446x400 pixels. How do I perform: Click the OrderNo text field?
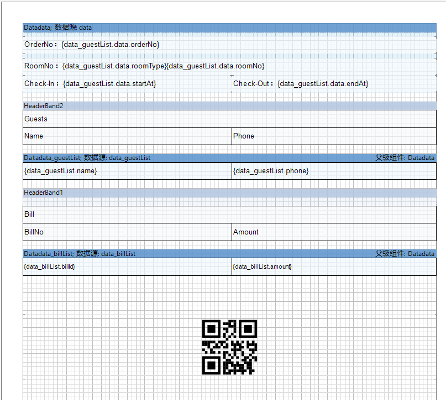pos(92,44)
